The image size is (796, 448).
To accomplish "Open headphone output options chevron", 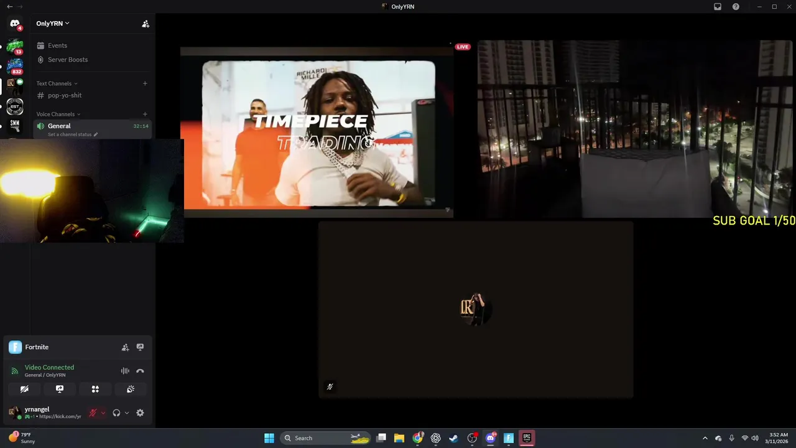I will tap(127, 413).
